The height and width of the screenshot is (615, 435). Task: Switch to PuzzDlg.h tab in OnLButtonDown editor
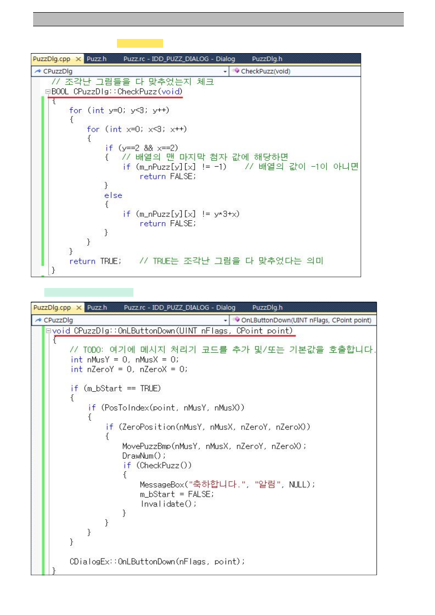(267, 308)
